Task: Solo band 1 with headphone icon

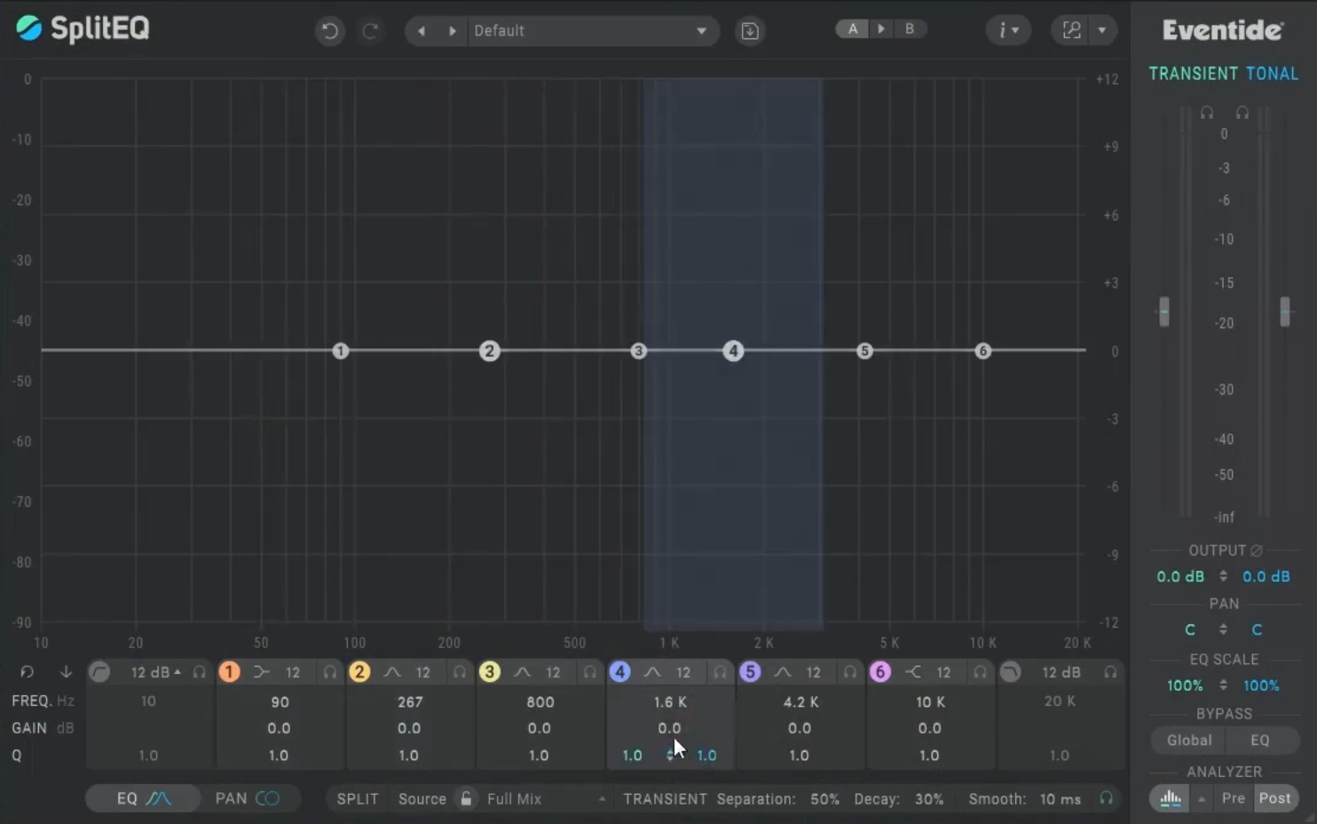Action: click(x=329, y=672)
